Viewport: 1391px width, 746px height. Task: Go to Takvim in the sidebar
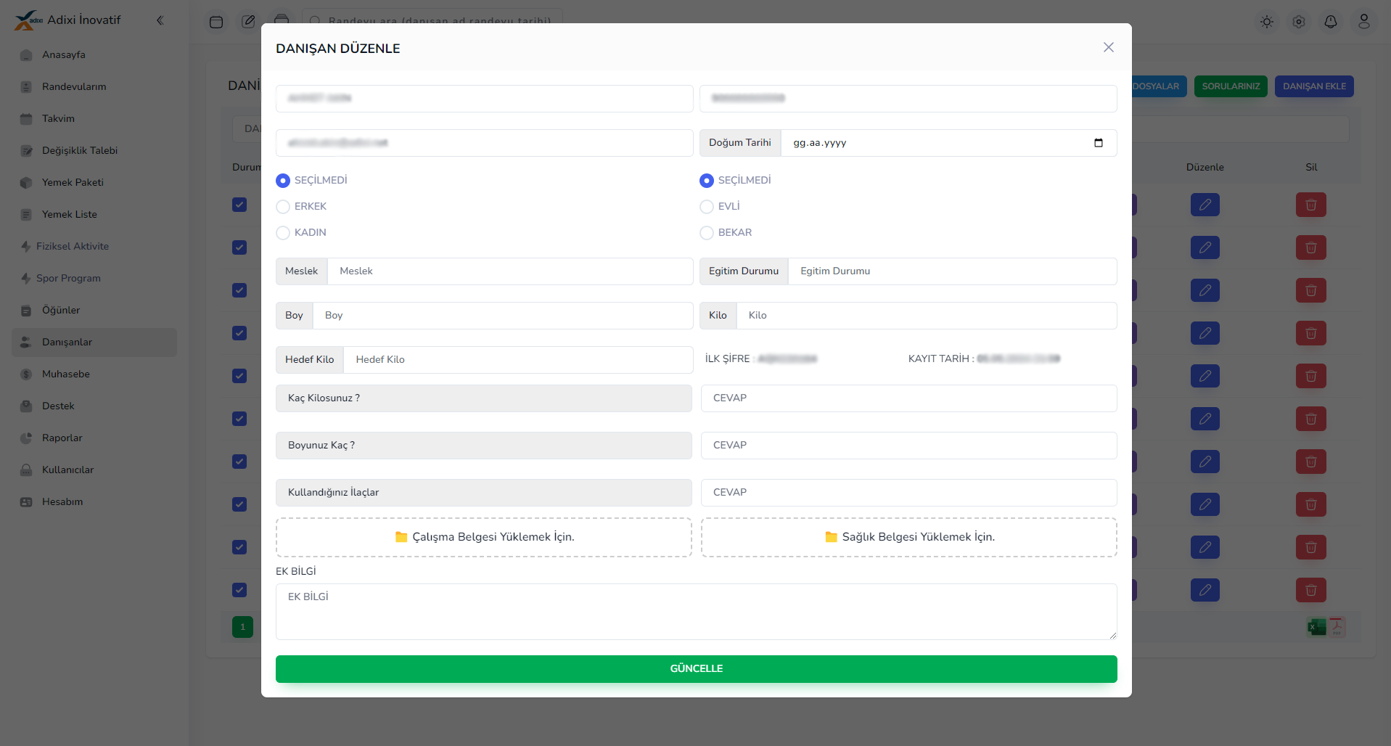[94, 119]
